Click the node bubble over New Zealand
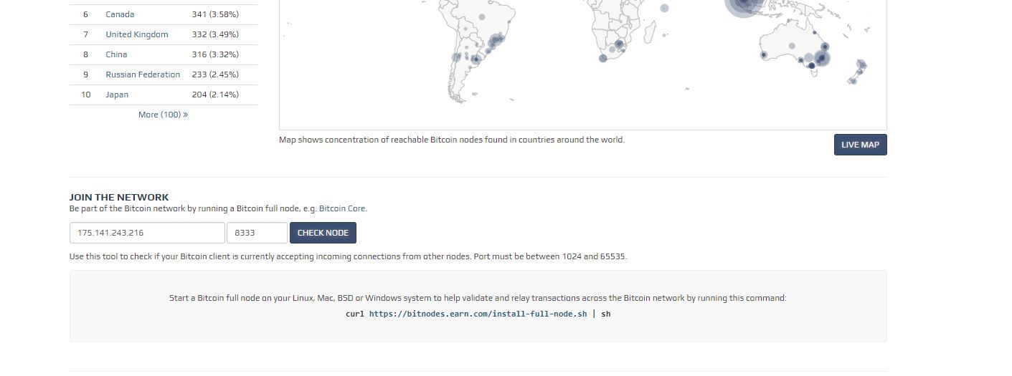Screen dimensions: 1012x376 (861, 65)
